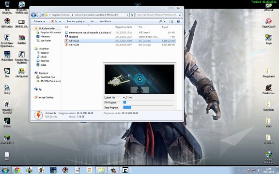Click the rld-mw3a ISO file icon
This screenshot has width=279, height=174.
66,41
